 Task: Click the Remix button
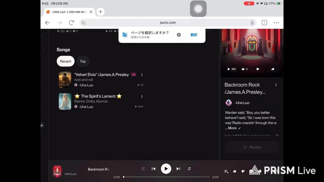coord(252,147)
